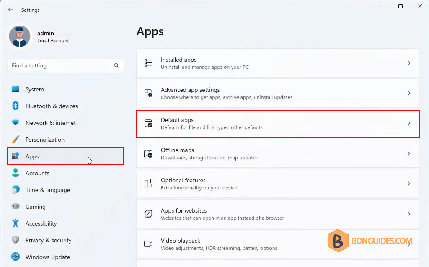Click the Advanced app settings gear icon

(x=148, y=93)
